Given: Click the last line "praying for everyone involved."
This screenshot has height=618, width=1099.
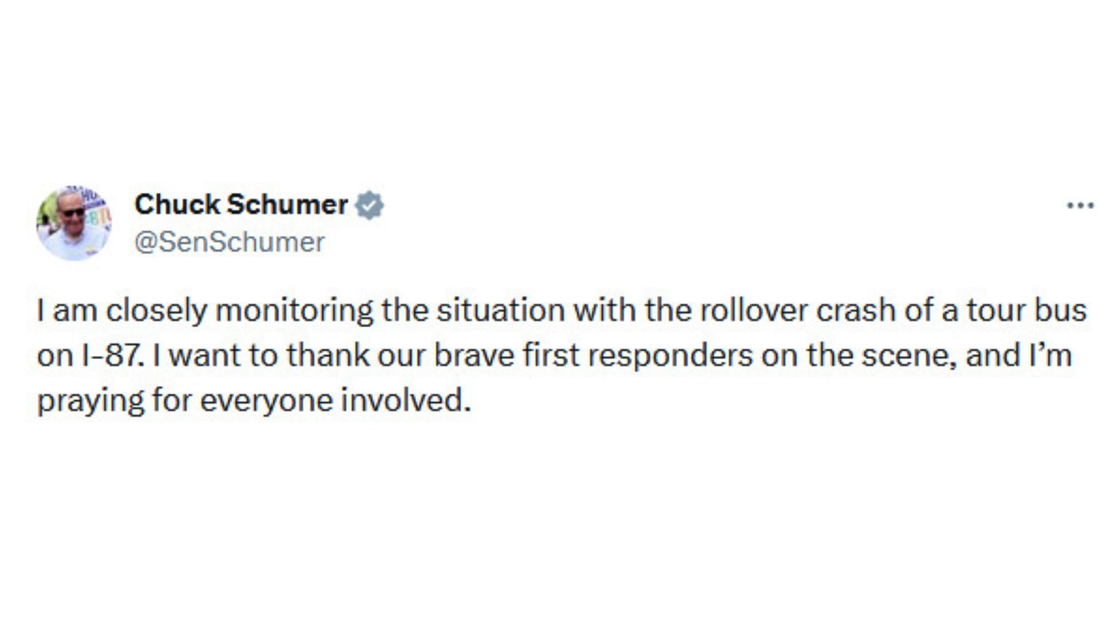Looking at the screenshot, I should 254,401.
